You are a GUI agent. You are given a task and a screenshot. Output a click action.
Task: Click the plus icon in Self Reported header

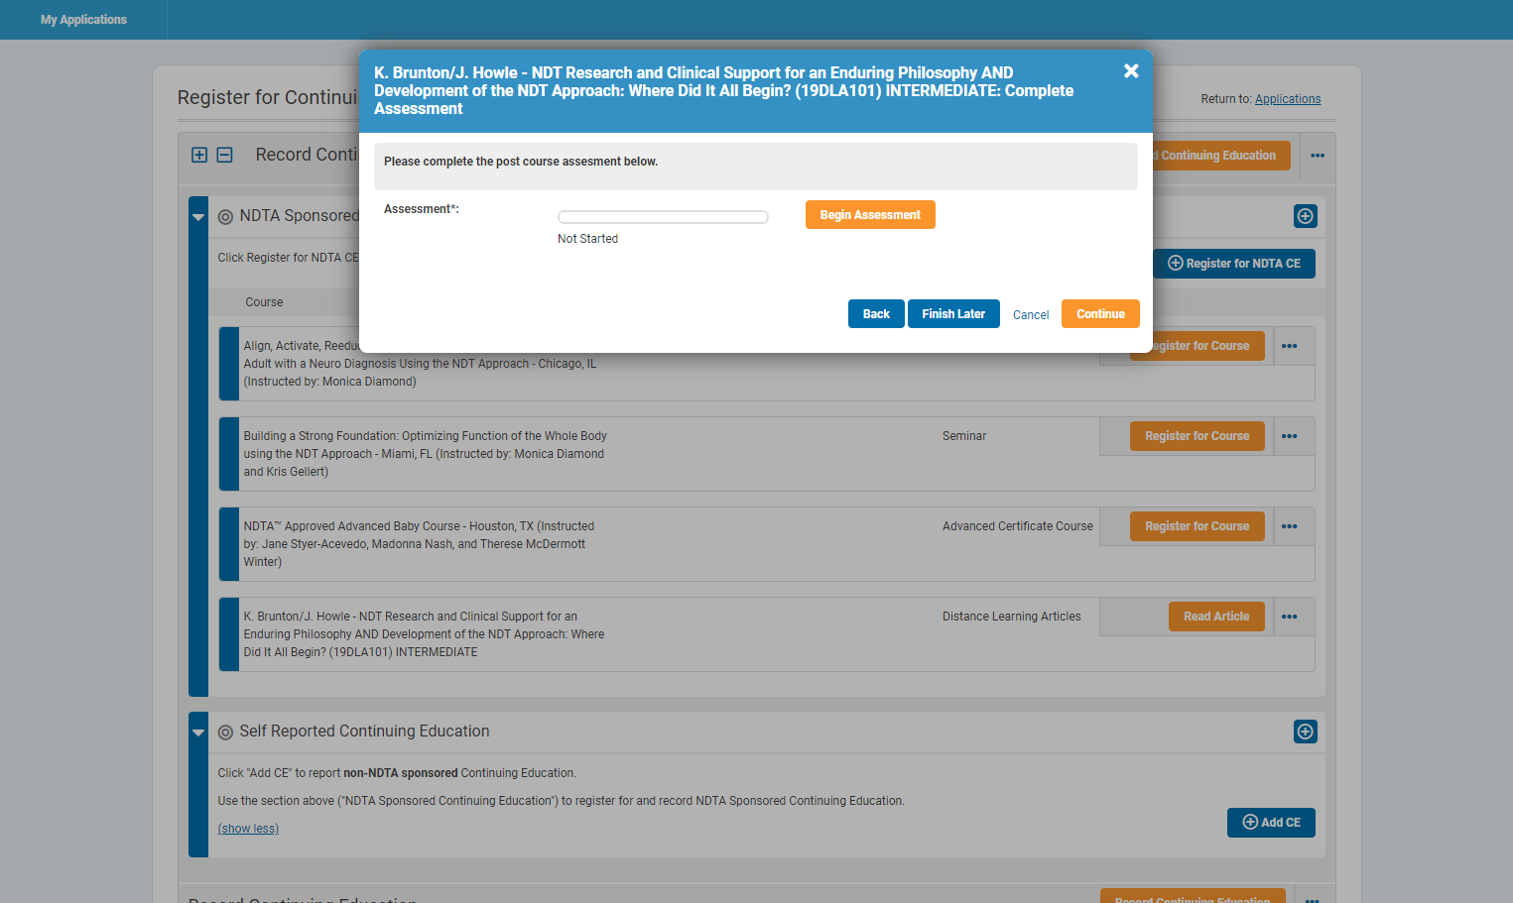click(x=1306, y=732)
